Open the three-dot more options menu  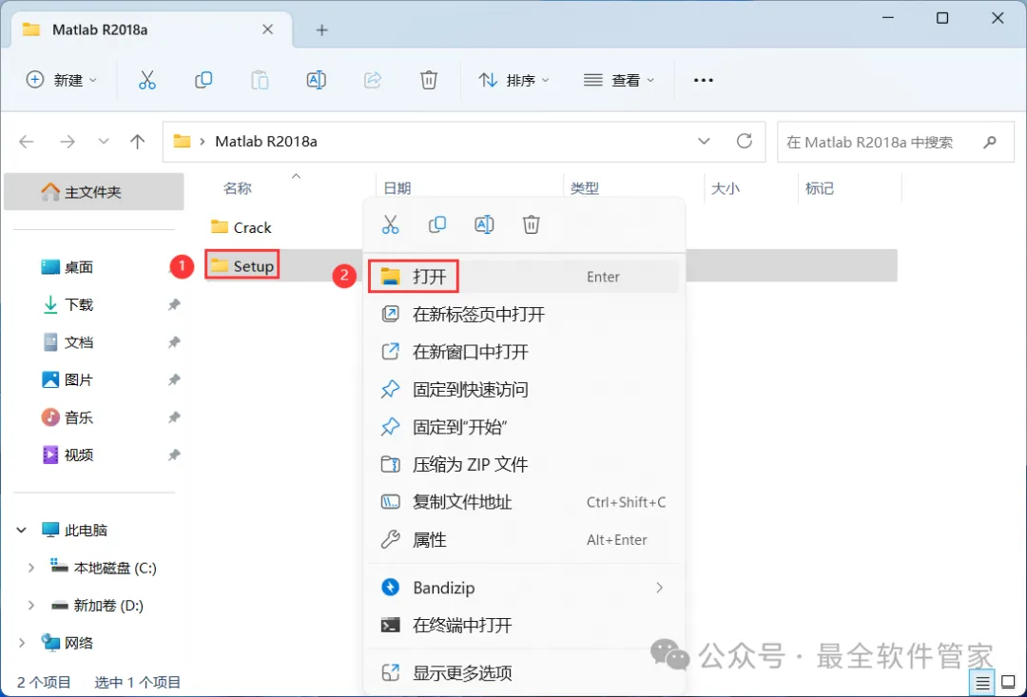coord(704,80)
